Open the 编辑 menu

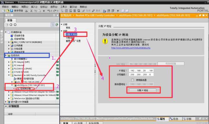pos(15,7)
